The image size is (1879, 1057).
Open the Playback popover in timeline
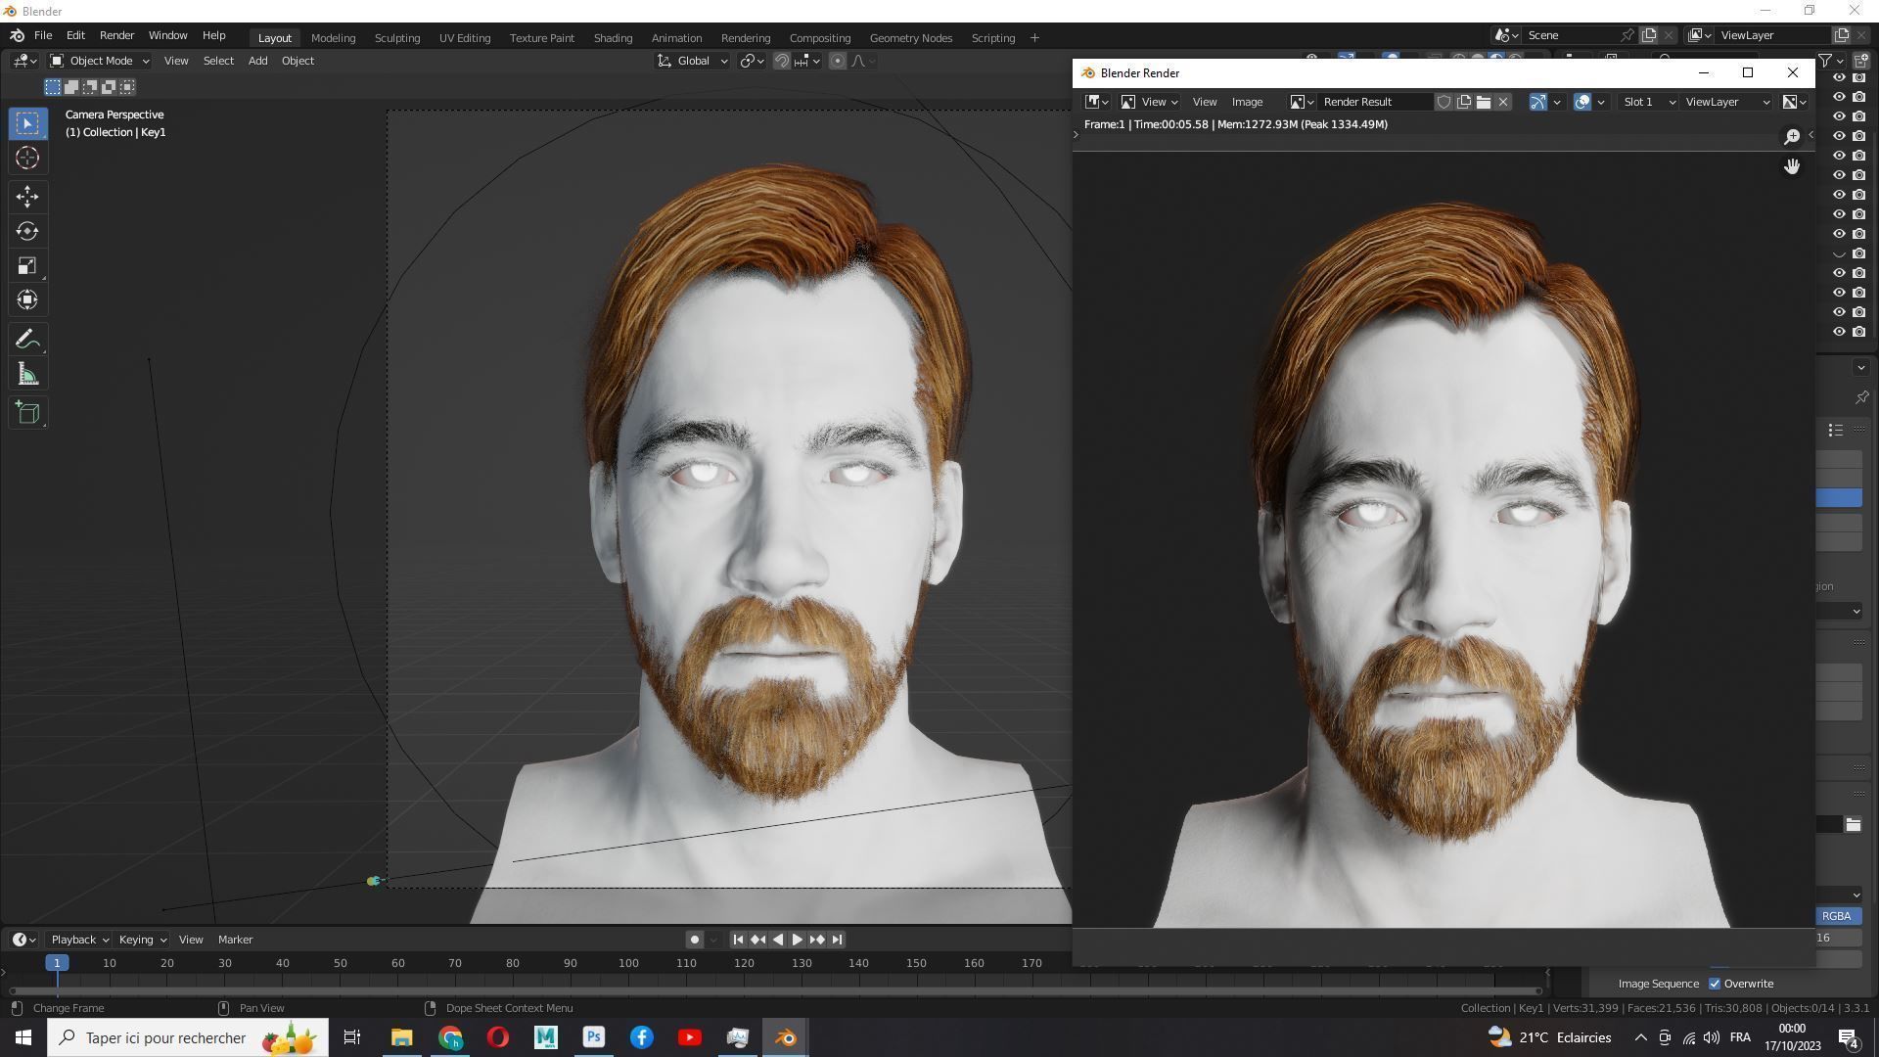click(78, 940)
